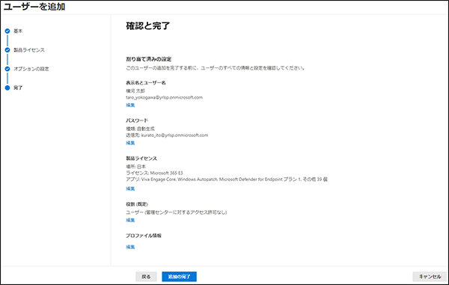Screen dimensions: 449x285
Task: Go to the オプションの設定 wizard step
Action: (31, 69)
